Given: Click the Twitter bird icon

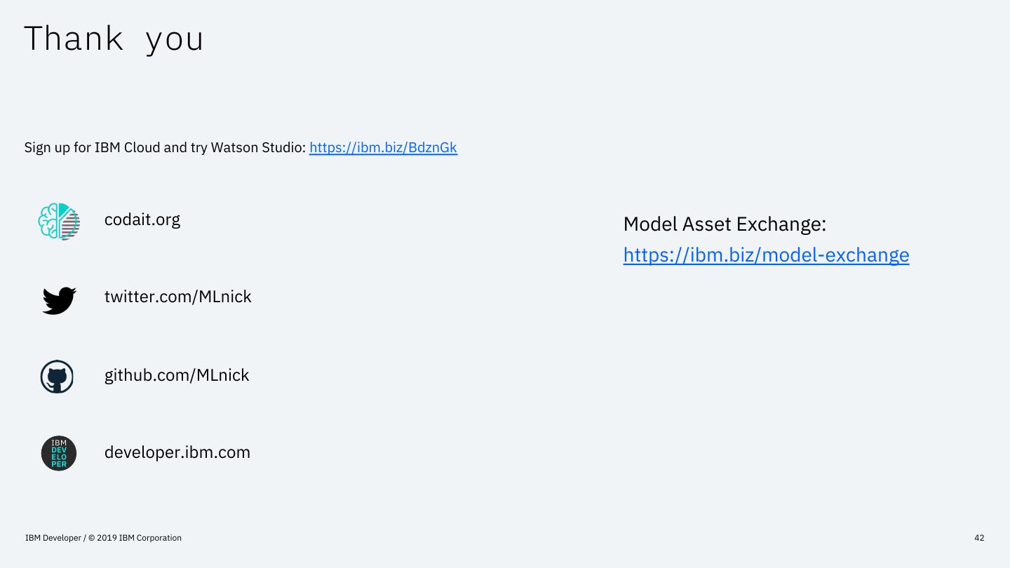Looking at the screenshot, I should point(59,299).
